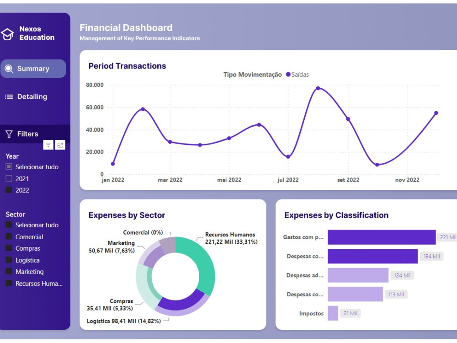Click the Impostos 21 Mil bar
Screen dimensions: 457x343
point(334,313)
